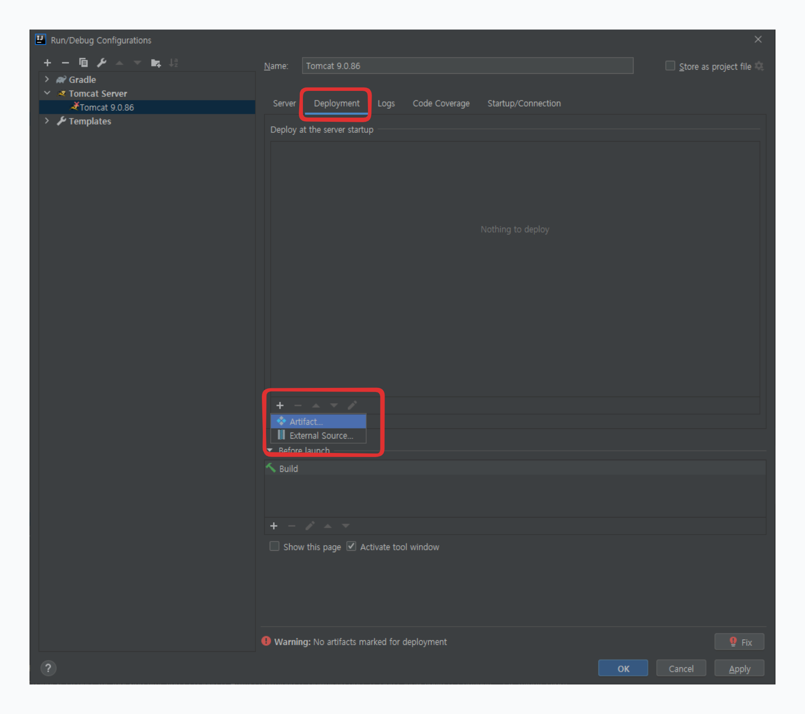Select the Deployment tab
The image size is (805, 714).
[337, 103]
